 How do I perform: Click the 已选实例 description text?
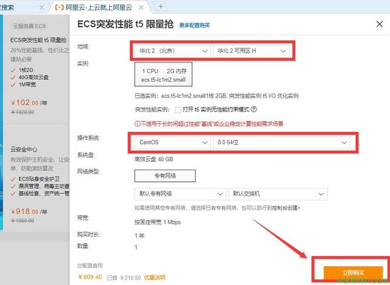click(x=216, y=96)
